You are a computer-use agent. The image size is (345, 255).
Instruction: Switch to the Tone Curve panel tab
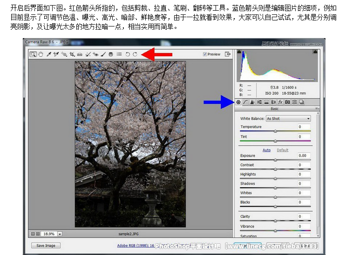coord(245,102)
